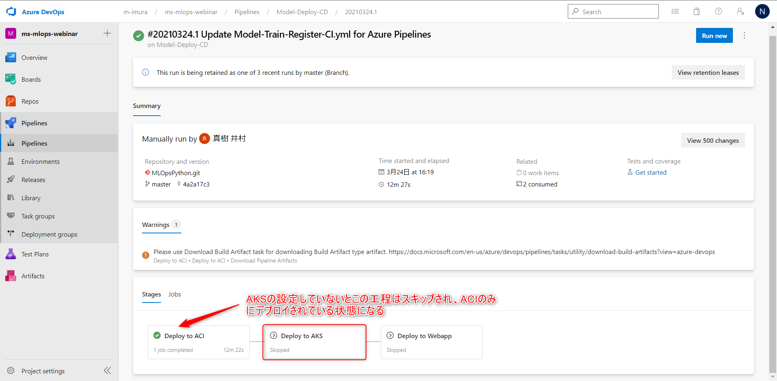Viewport: 777px width, 381px height.
Task: Click the download artifact warning message
Action: click(434, 252)
